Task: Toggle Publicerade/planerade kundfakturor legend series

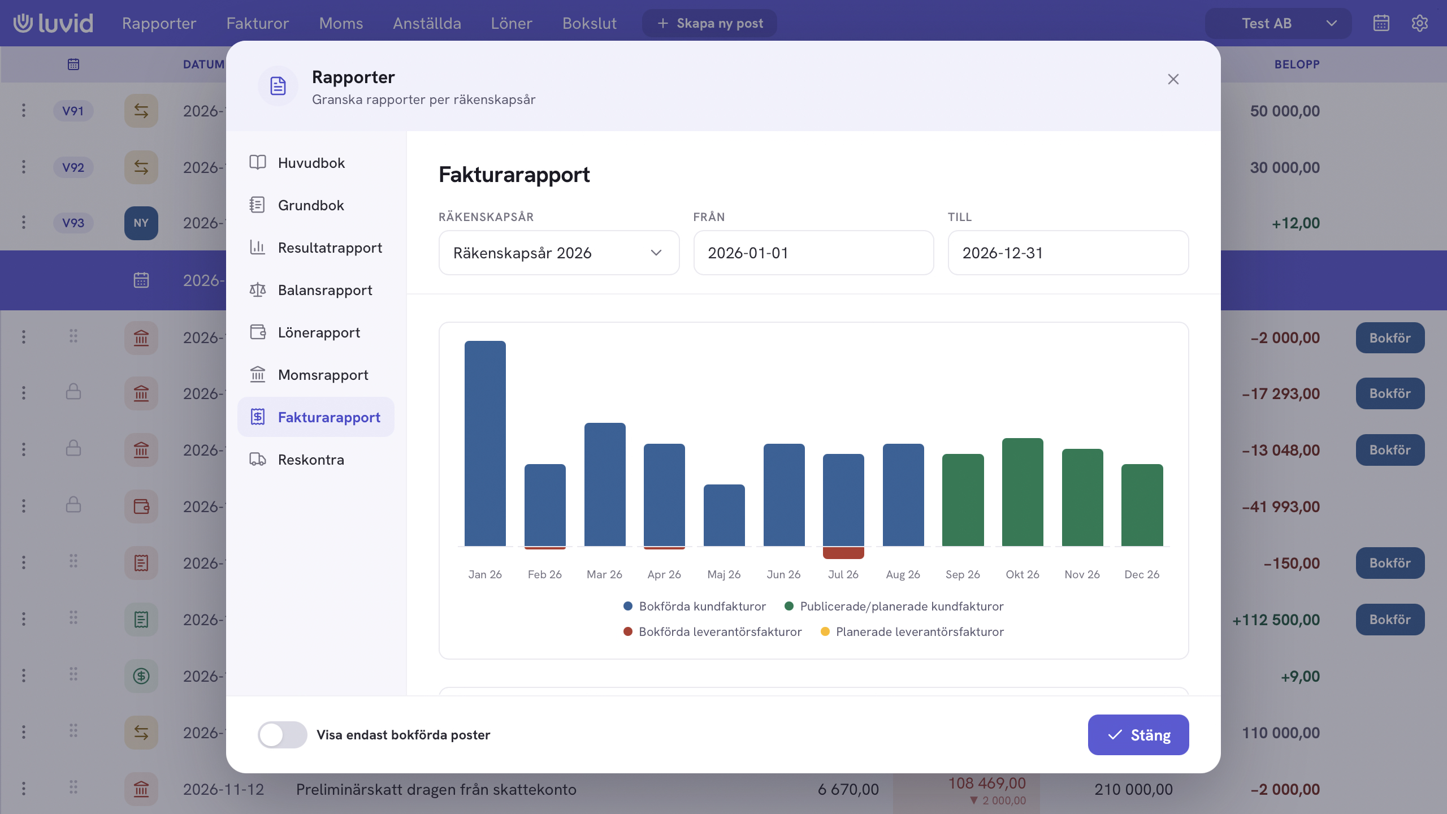Action: coord(894,607)
